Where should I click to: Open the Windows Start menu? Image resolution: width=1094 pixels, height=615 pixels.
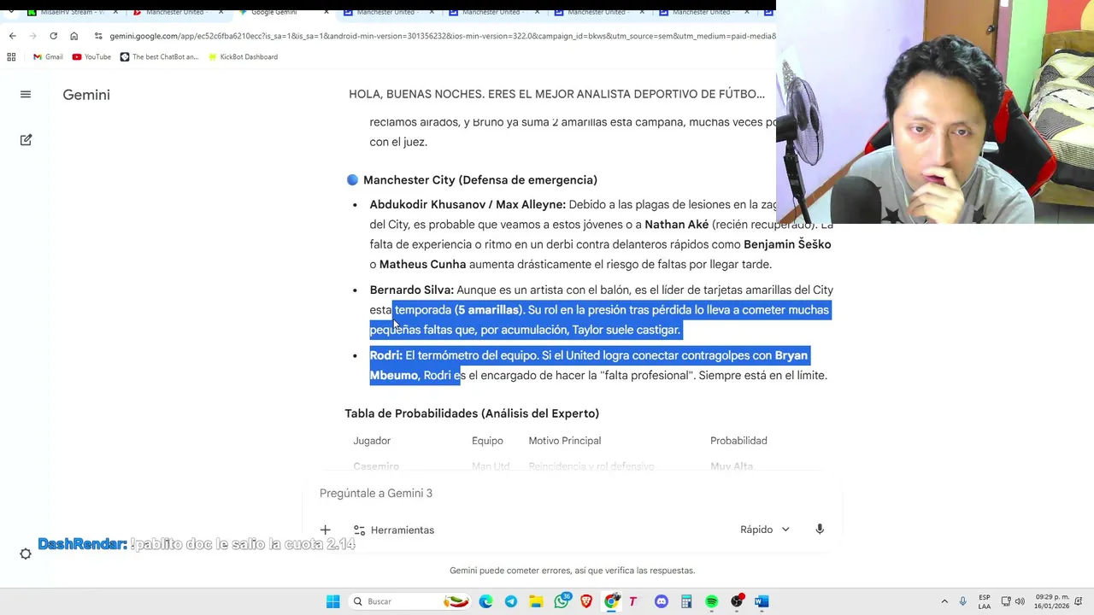coord(333,601)
